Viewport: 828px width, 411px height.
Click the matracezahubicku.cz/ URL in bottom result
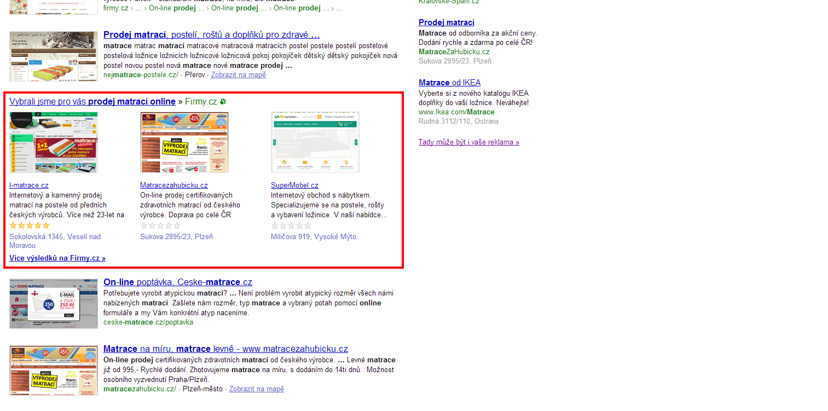click(x=140, y=389)
